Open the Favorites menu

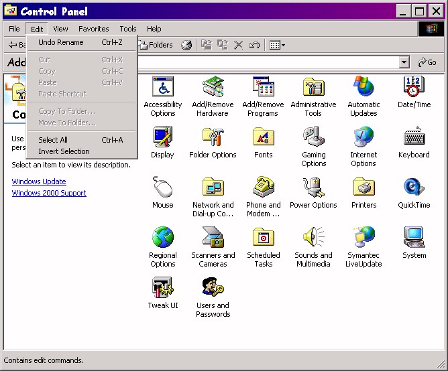pos(94,29)
